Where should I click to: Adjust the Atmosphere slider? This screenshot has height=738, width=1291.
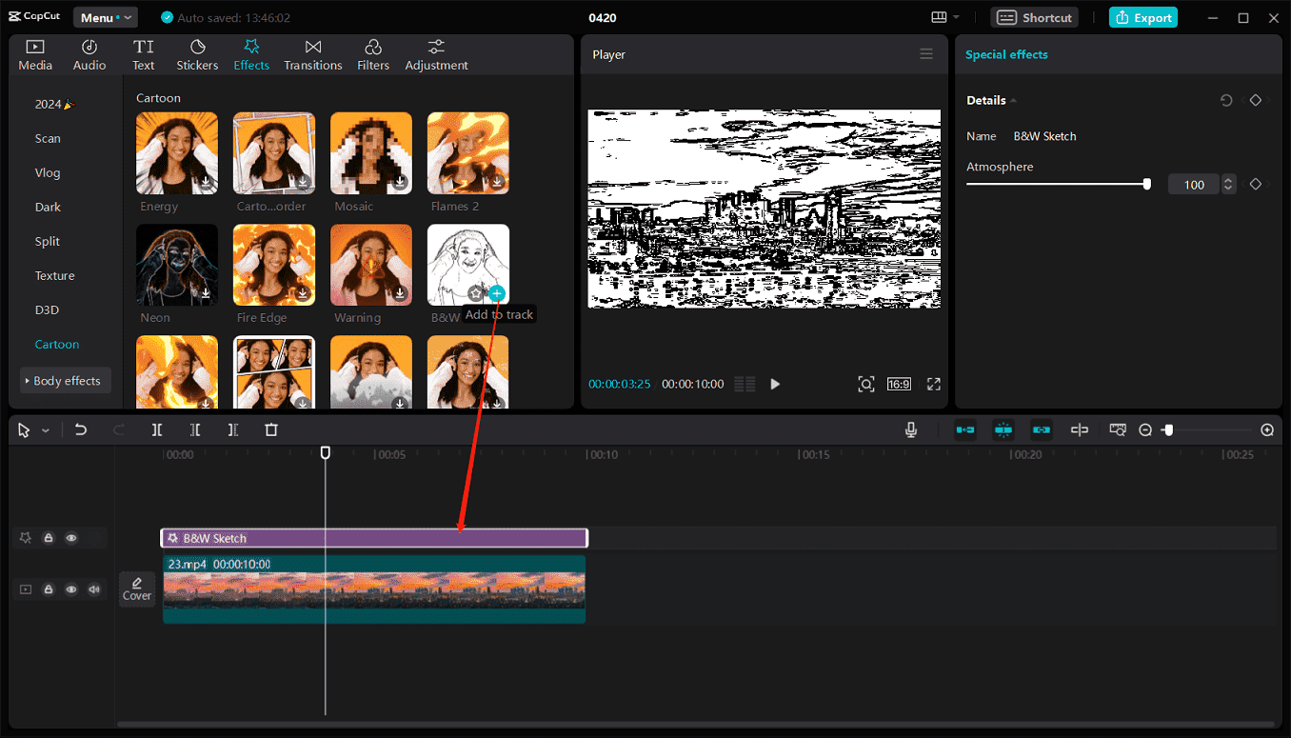[1057, 185]
